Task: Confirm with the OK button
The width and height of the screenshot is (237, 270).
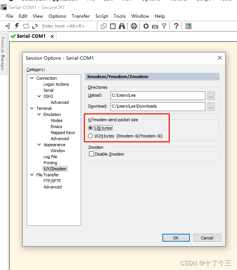Action: pyautogui.click(x=176, y=238)
